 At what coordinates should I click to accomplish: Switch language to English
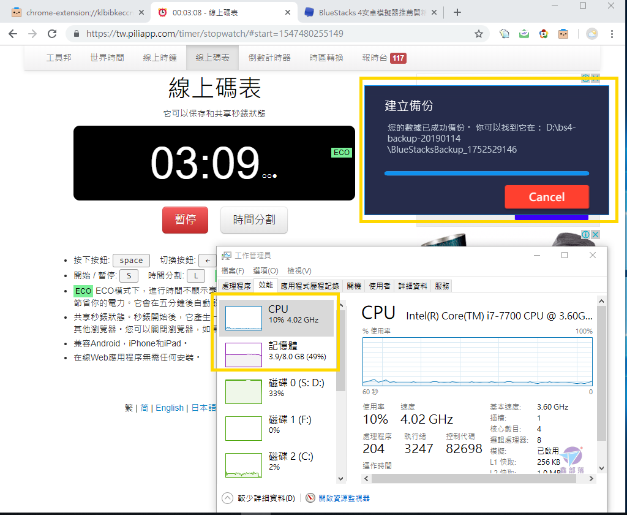[x=170, y=408]
